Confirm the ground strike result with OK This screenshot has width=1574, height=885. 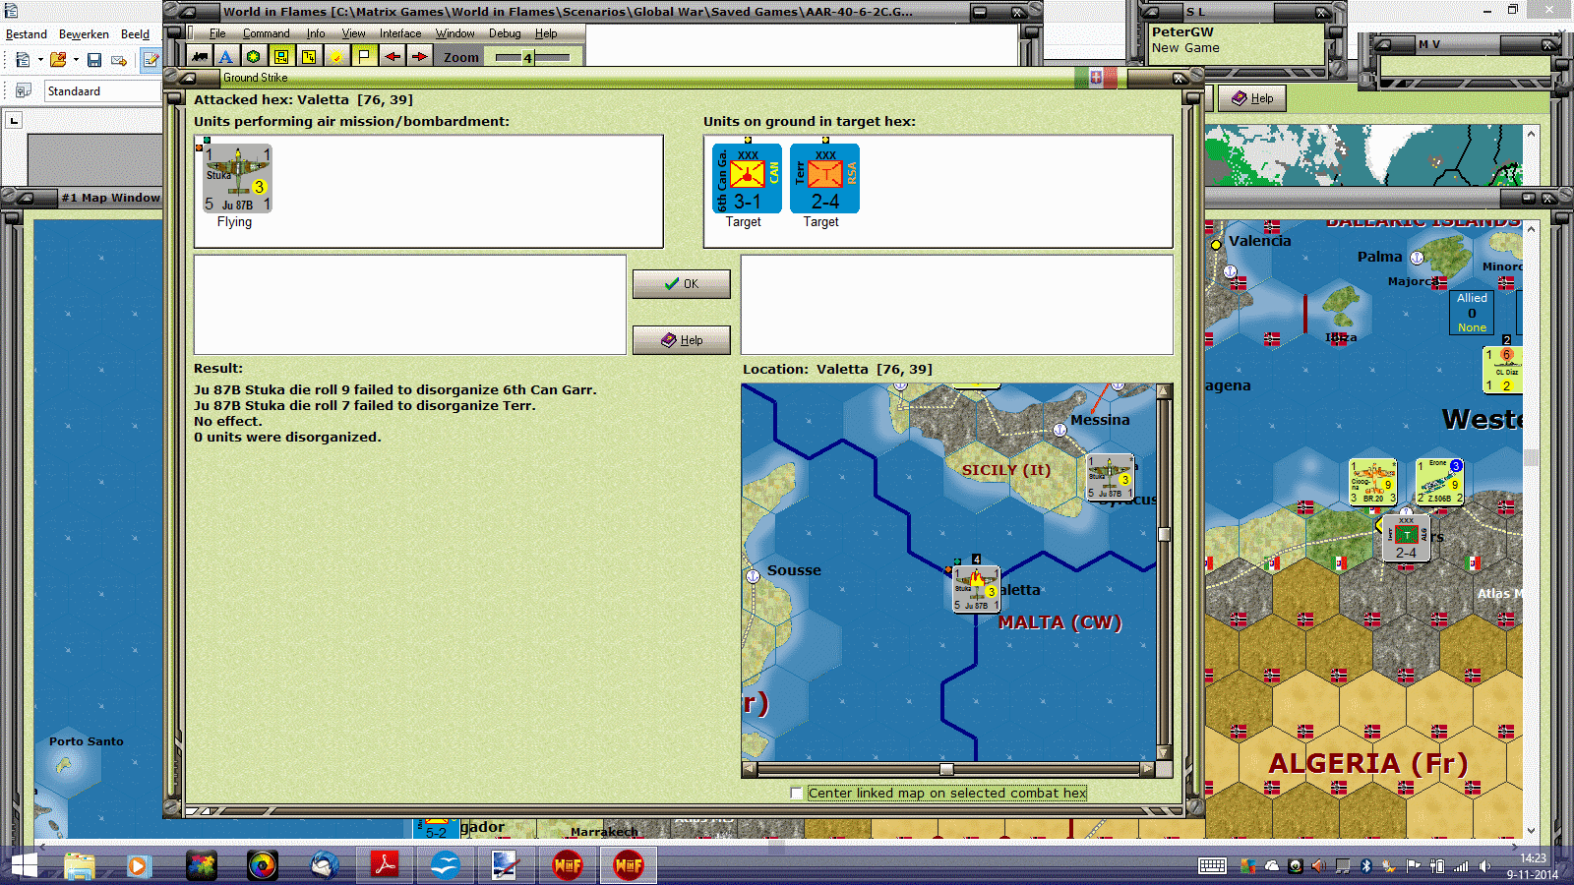[682, 284]
